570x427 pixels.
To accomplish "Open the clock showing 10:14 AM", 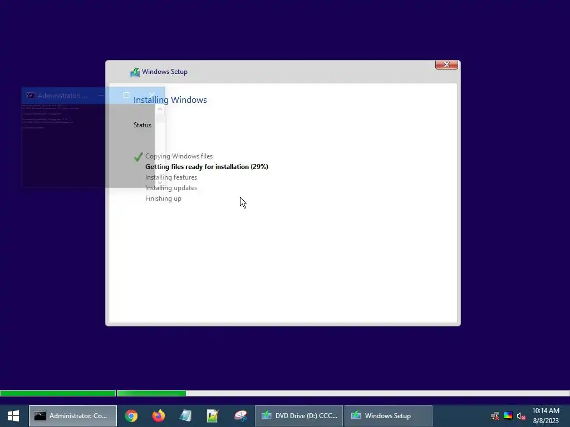I will 546,416.
